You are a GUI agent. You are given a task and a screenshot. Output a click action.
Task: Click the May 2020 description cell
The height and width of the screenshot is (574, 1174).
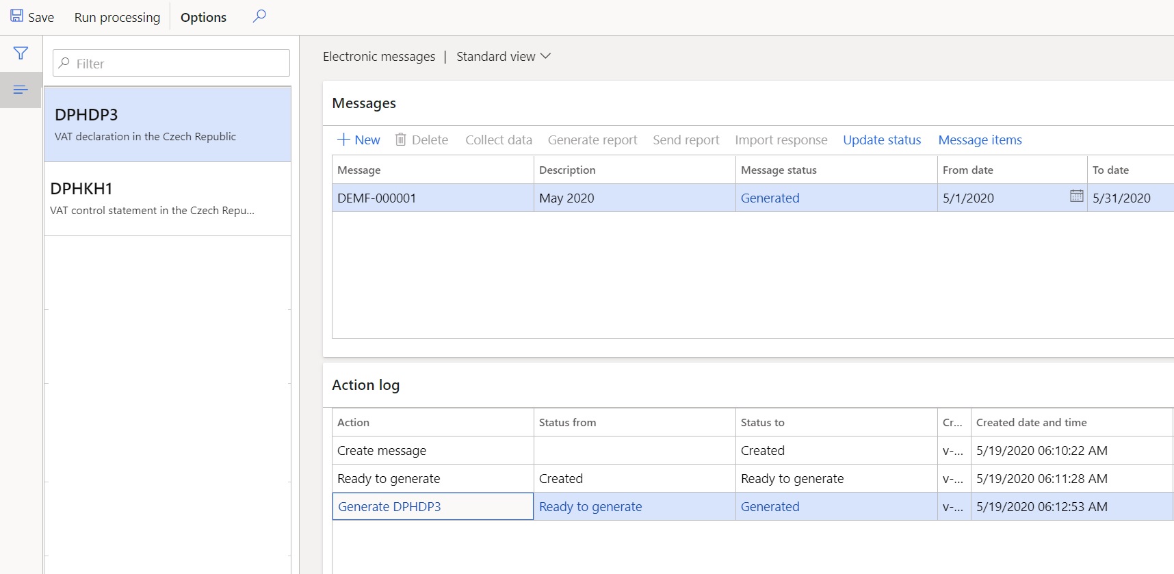click(634, 198)
